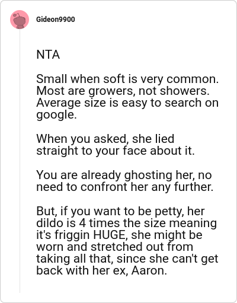The height and width of the screenshot is (303, 237).
Task: Click the capitalized word 'HUGE,'
Action: 111,235
